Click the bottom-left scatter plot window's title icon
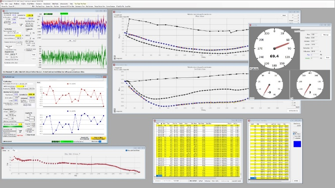 point(2,147)
